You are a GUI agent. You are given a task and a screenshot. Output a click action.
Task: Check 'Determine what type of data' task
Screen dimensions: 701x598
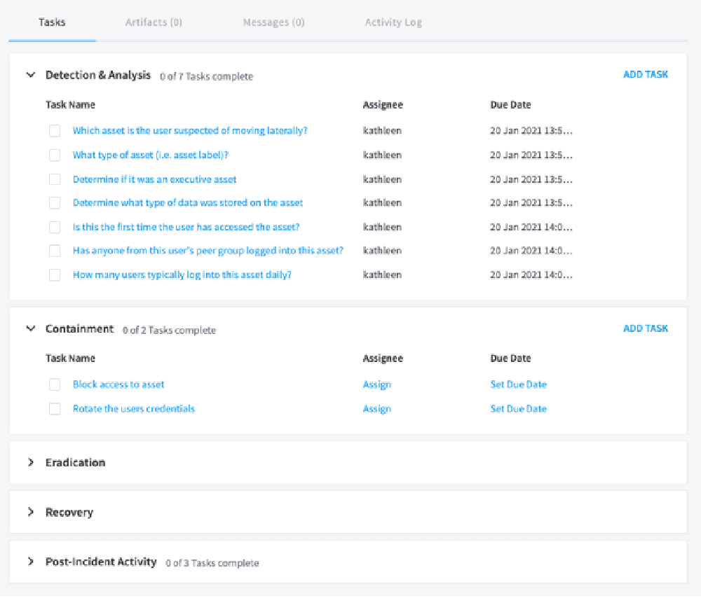[x=55, y=203]
